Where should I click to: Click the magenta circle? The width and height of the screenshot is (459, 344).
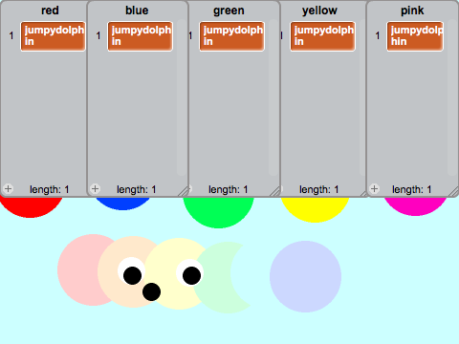pyautogui.click(x=416, y=206)
